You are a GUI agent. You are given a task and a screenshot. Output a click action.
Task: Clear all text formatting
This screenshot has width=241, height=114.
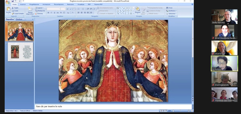(x=74, y=9)
